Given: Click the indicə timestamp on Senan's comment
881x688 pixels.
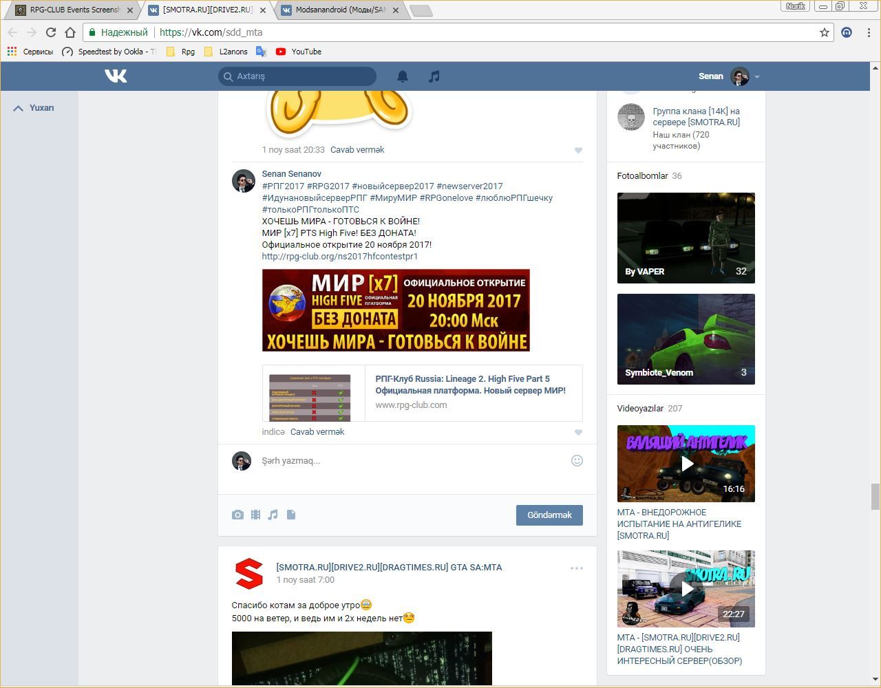Looking at the screenshot, I should tap(273, 432).
